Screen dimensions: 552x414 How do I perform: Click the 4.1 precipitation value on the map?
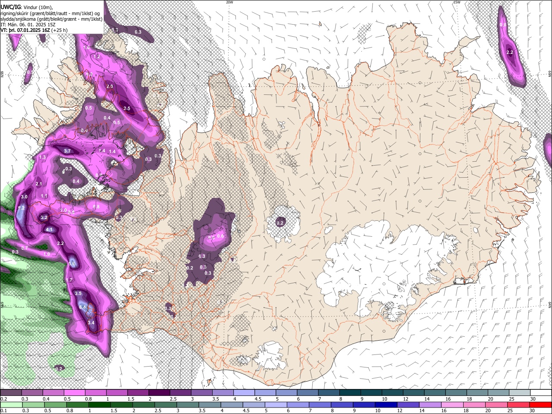pos(49,230)
